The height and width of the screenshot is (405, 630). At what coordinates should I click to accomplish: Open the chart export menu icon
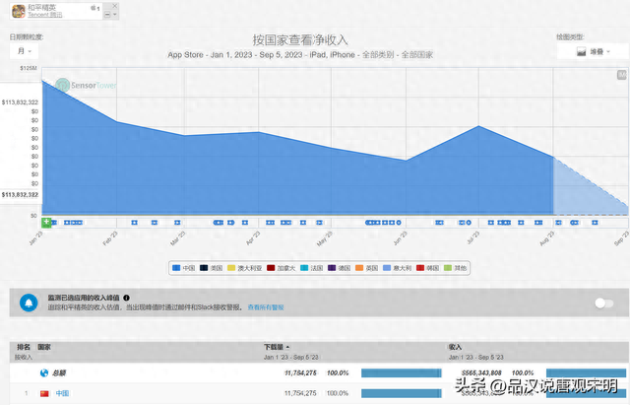[x=621, y=75]
